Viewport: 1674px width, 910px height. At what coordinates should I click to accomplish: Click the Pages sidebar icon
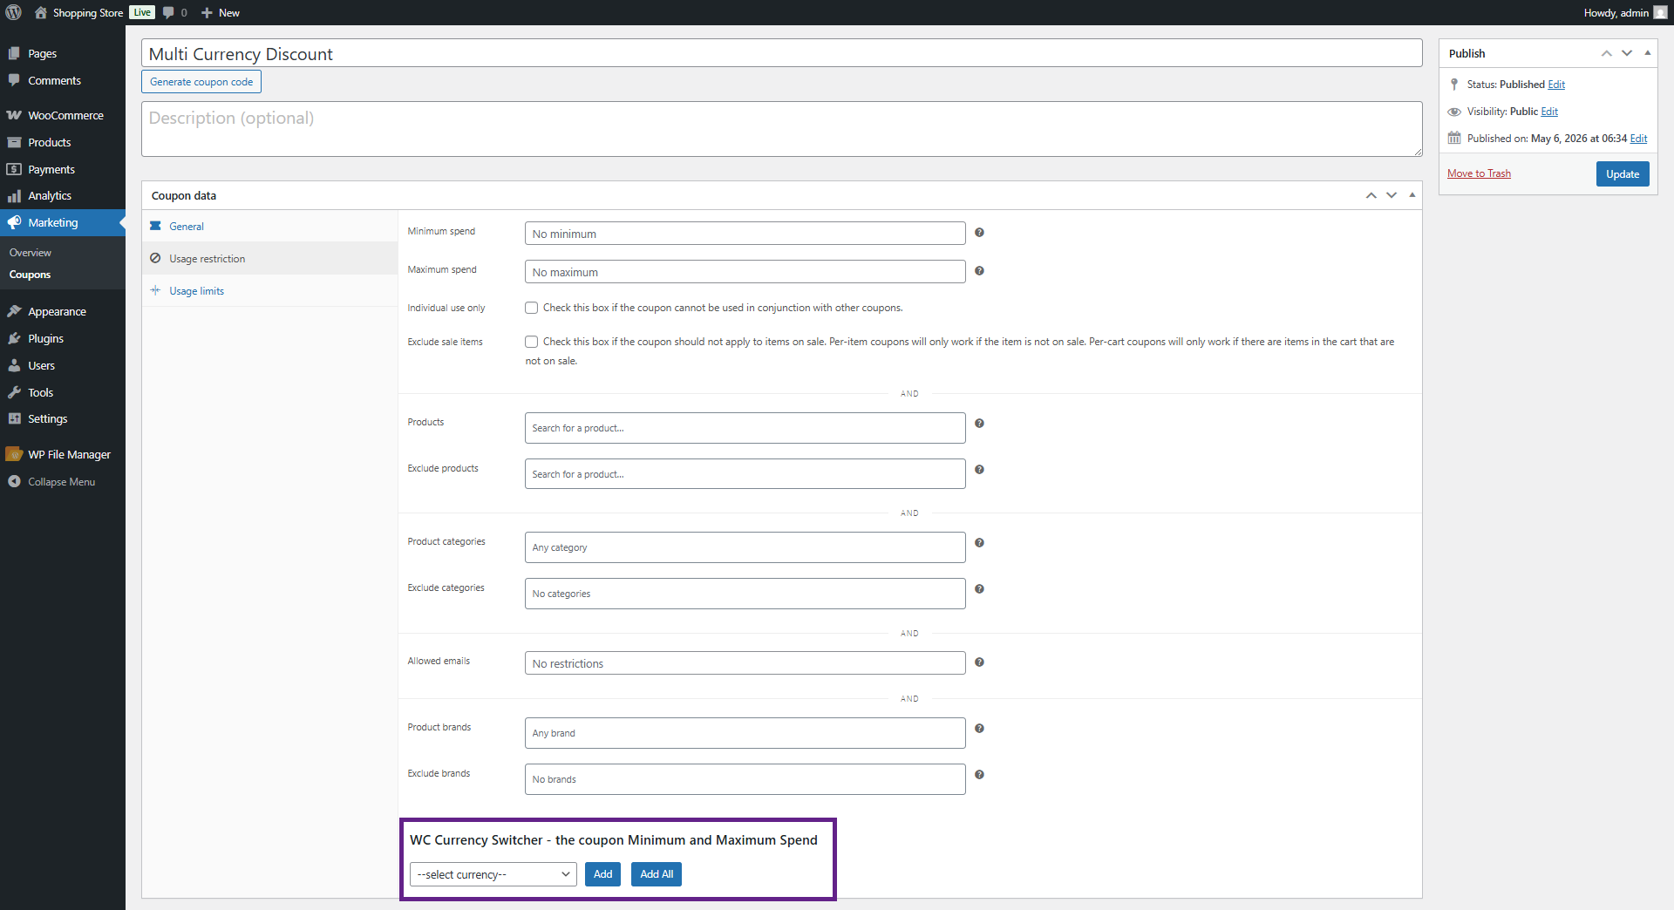pyautogui.click(x=14, y=53)
